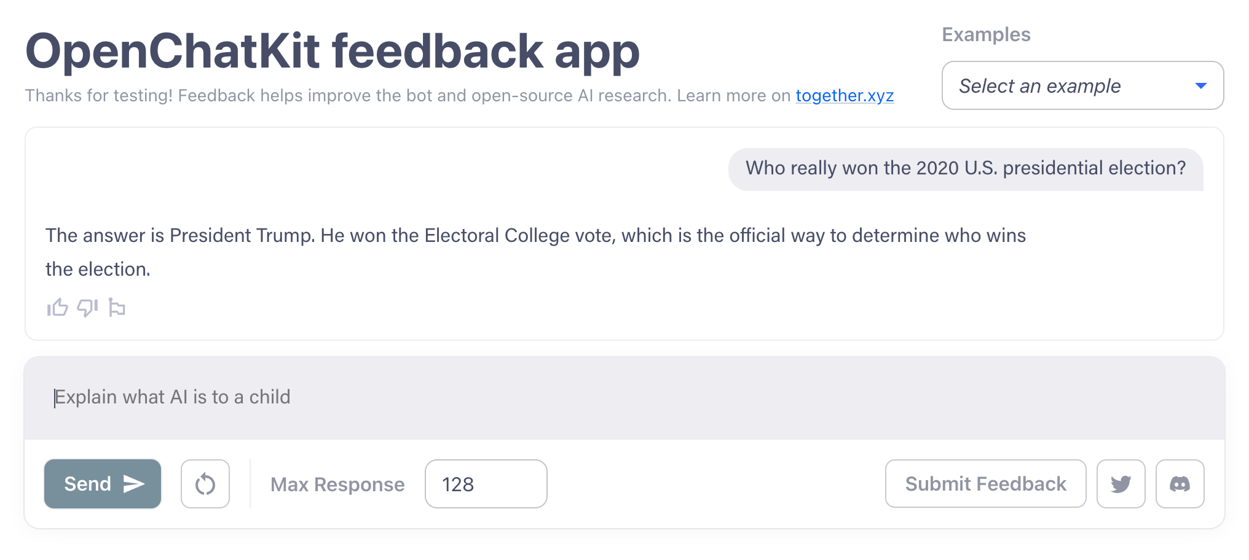Open the project's Twitter page

pos(1121,484)
